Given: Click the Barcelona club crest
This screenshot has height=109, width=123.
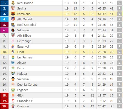Looking at the screenshot, I should coord(13,14).
